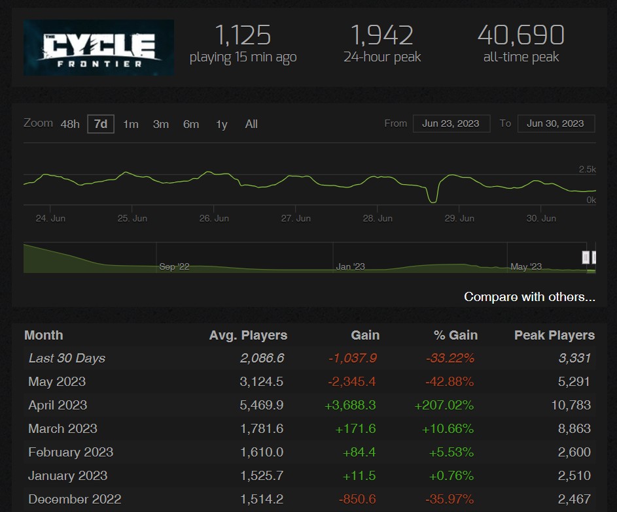Click May '23 marker in navigator
Screen dimensions: 617x512
(x=526, y=266)
